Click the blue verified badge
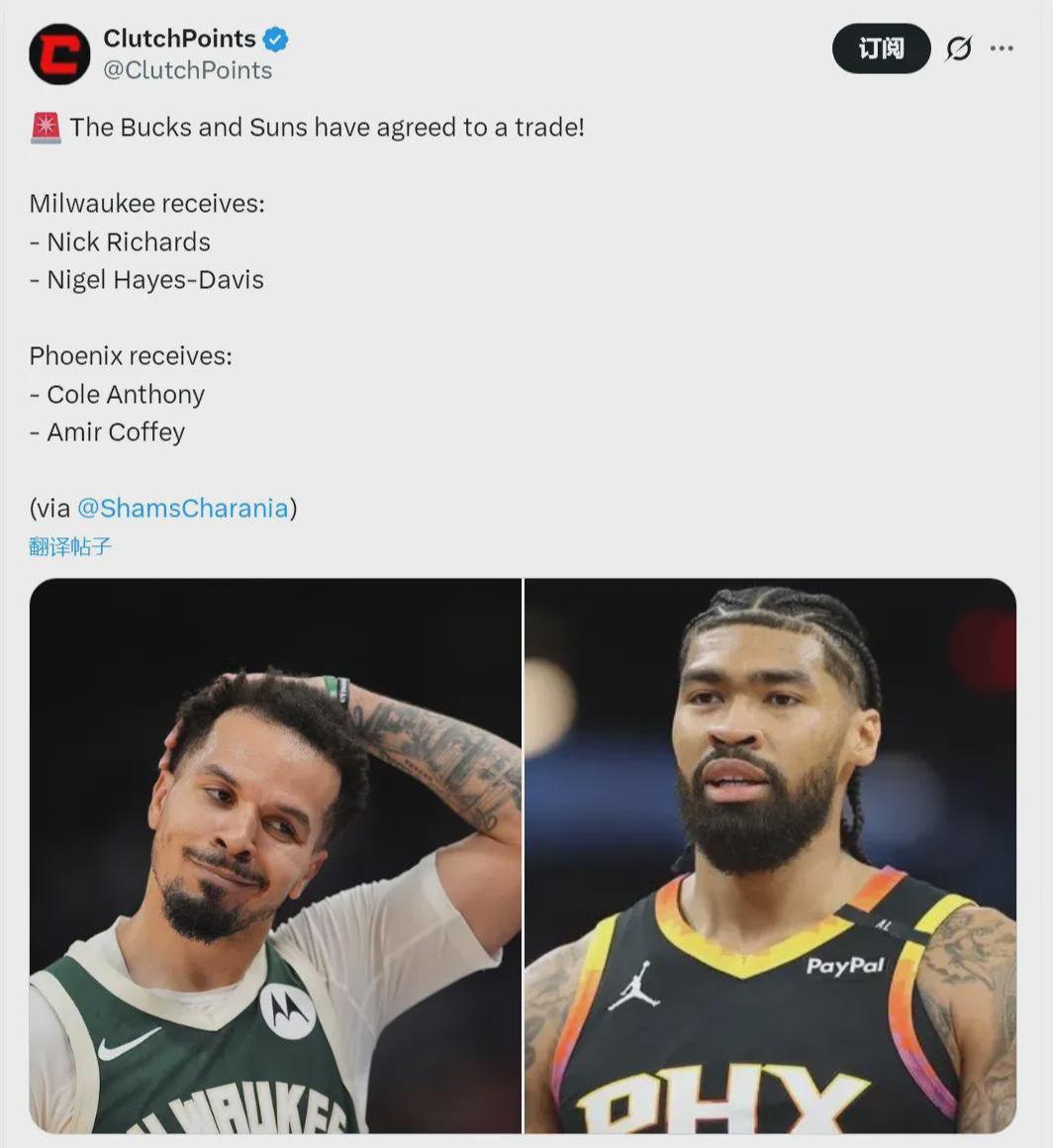 (x=275, y=39)
